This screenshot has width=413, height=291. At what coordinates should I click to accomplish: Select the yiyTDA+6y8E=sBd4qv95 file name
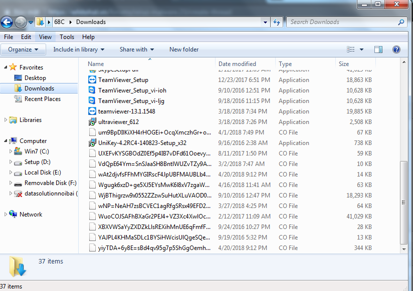[154, 248]
